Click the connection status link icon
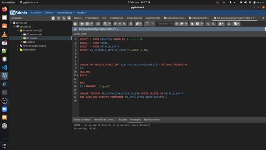This screenshot has height=150, width=266. (75, 29)
